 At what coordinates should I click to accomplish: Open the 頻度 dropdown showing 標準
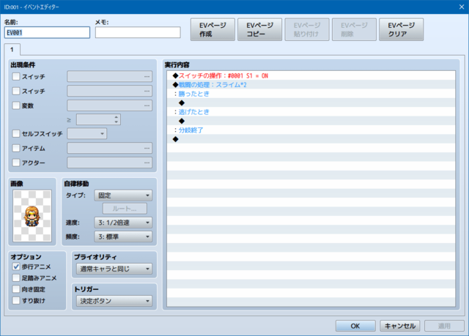(123, 236)
